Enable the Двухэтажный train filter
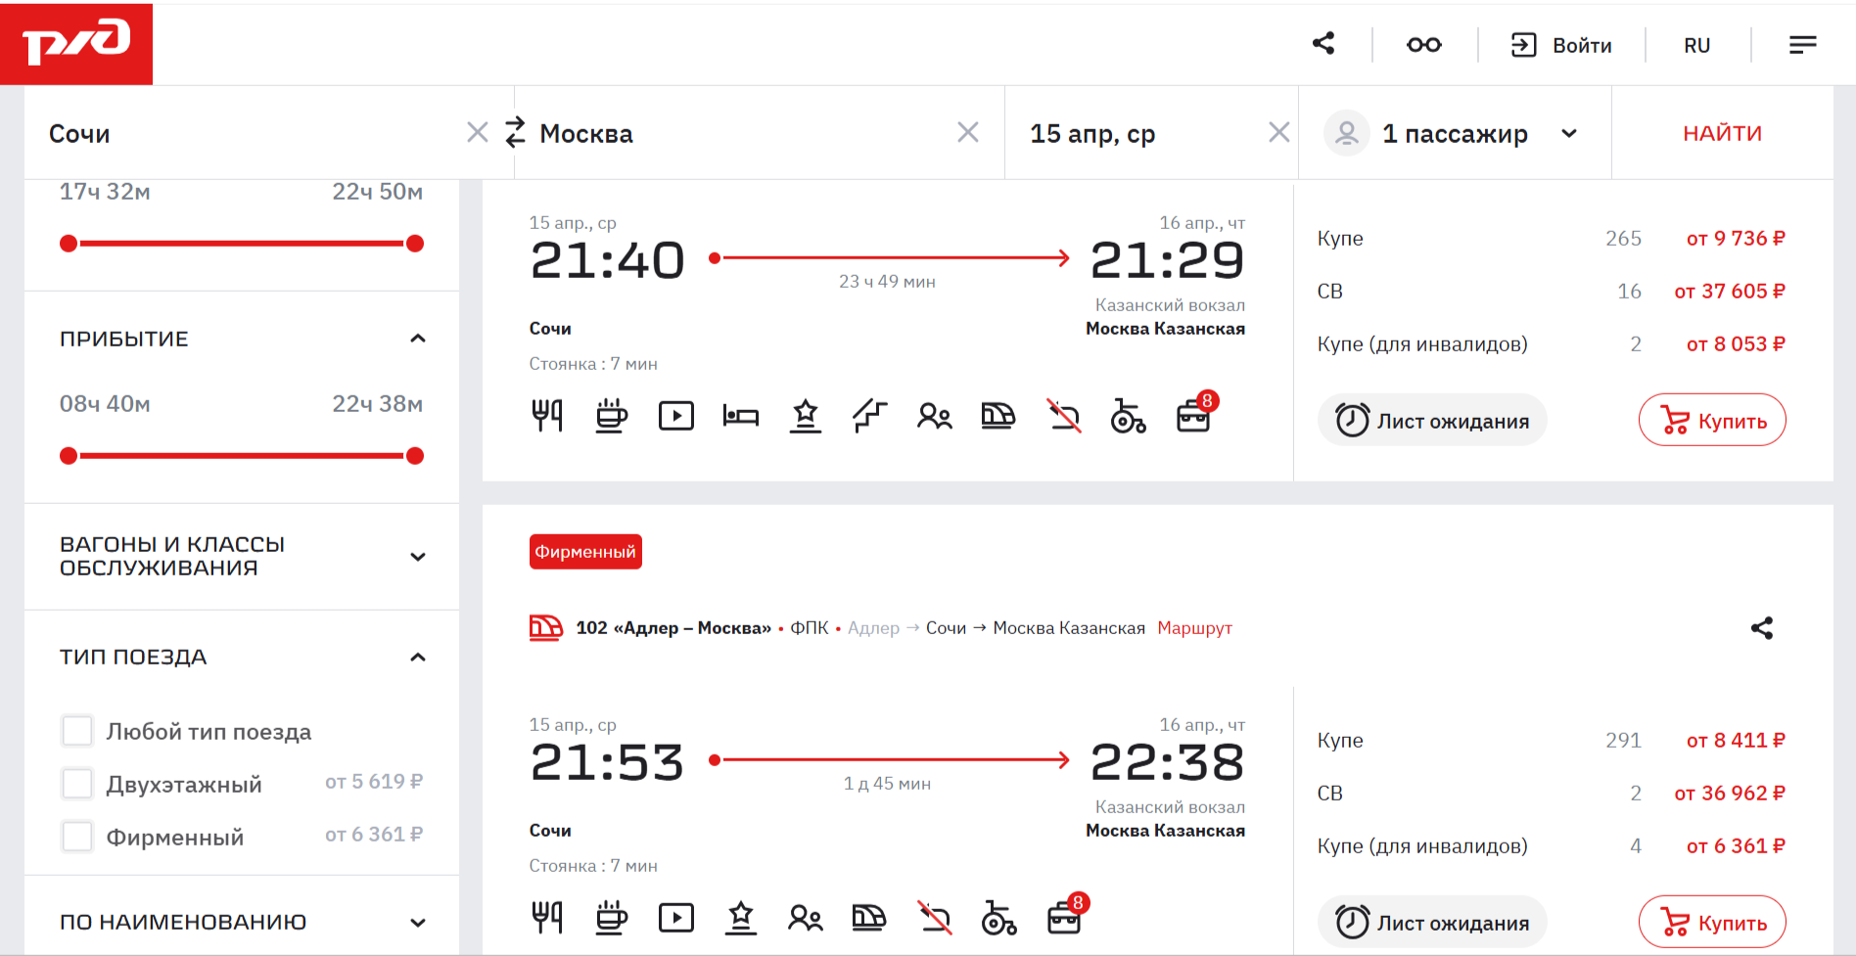 tap(77, 784)
